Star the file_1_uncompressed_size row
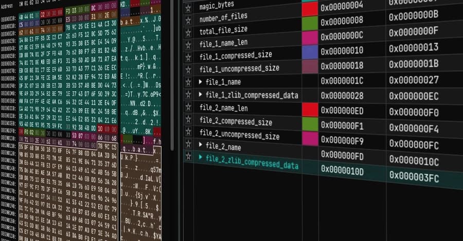The image size is (463, 241). click(x=188, y=70)
